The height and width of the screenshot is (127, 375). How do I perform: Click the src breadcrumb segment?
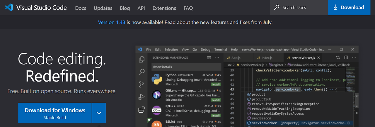click(230, 65)
